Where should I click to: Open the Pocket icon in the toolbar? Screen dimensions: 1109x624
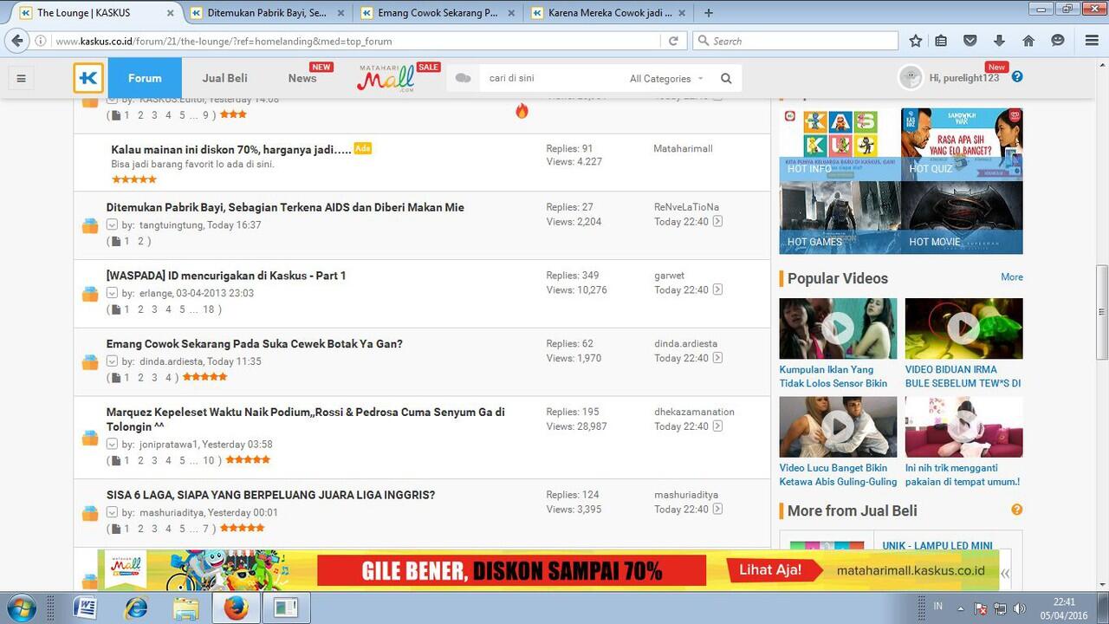(970, 41)
